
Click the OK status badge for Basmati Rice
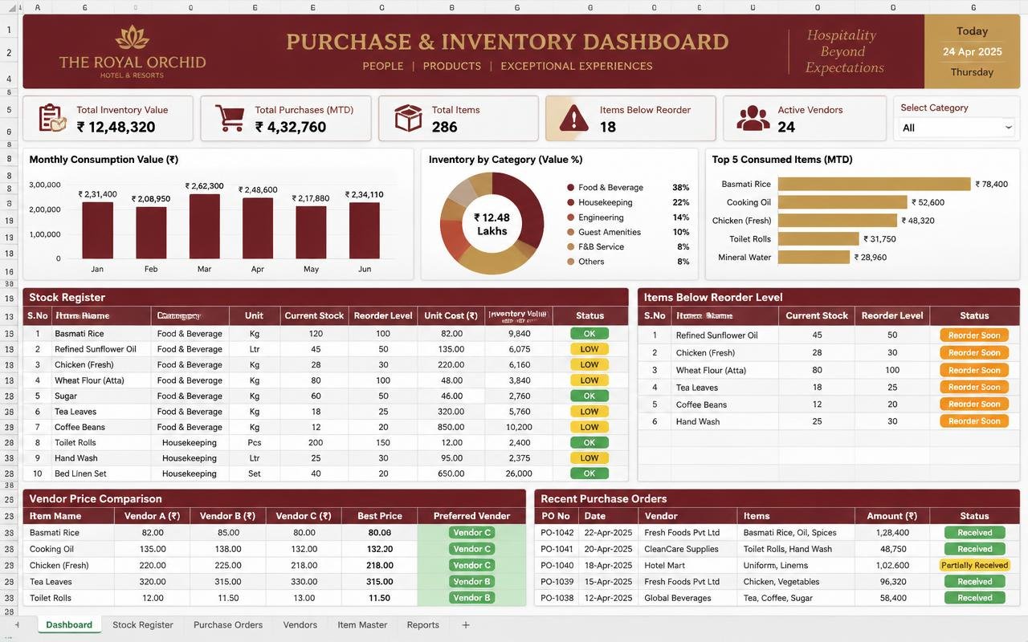(x=589, y=334)
